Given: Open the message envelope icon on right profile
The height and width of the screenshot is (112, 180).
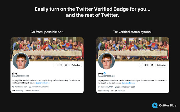Looking at the screenshot, I should (x=146, y=65).
